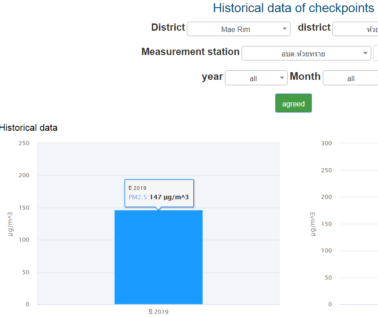The width and height of the screenshot is (378, 317).
Task: Click the year dropdown arrow icon
Action: 282,78
